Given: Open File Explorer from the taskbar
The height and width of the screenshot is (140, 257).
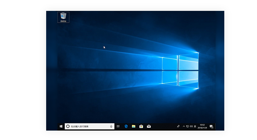Looking at the screenshot, I should 133,127.
